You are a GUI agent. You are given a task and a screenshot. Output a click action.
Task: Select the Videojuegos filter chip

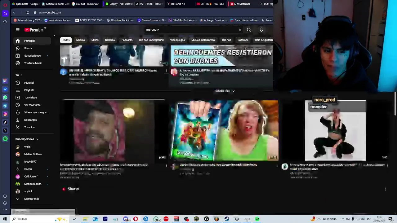177,40
